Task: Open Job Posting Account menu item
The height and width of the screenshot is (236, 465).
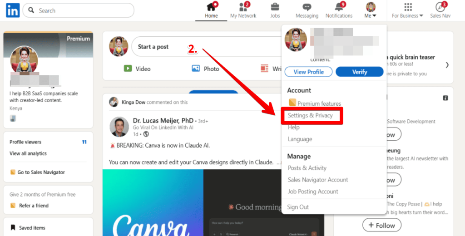Action: coord(313,192)
